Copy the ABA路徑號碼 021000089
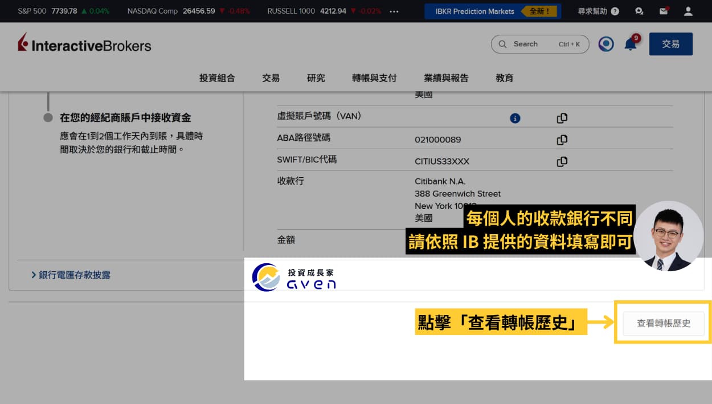Screen dimensions: 712x404 [x=562, y=140]
